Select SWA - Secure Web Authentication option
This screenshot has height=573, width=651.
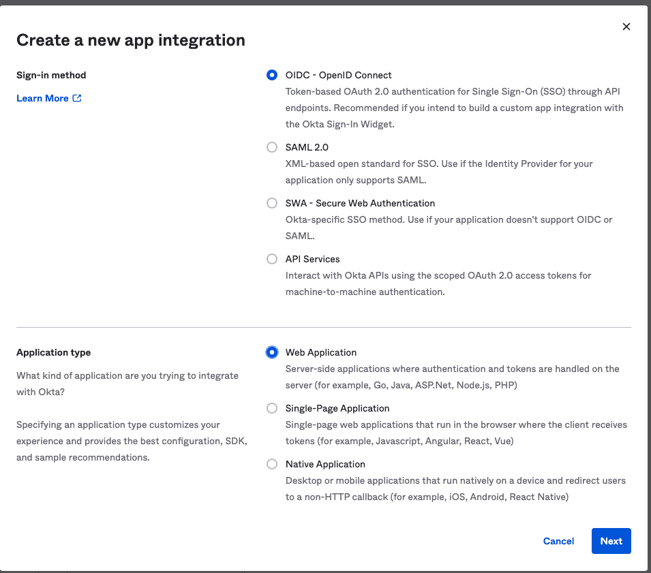coord(272,203)
